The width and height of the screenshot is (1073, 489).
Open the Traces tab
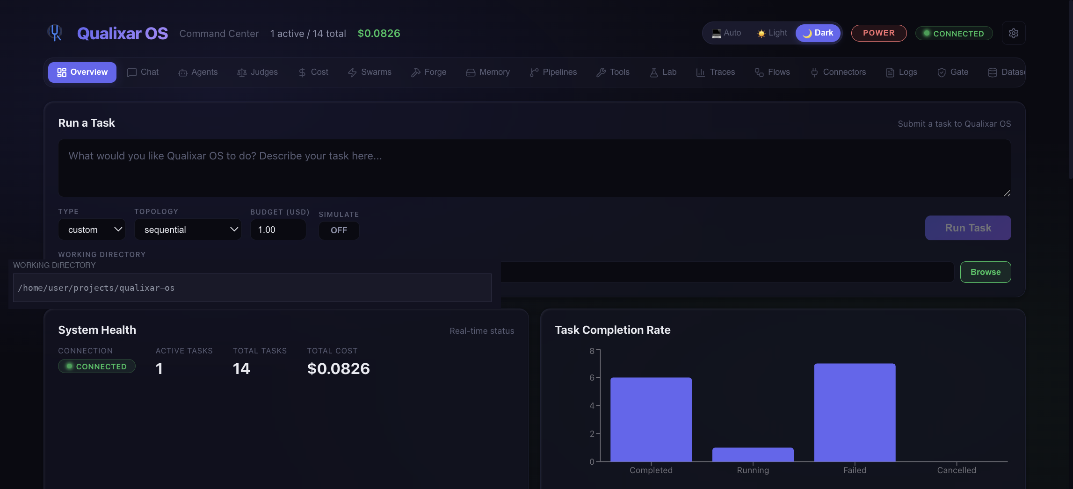click(x=716, y=72)
